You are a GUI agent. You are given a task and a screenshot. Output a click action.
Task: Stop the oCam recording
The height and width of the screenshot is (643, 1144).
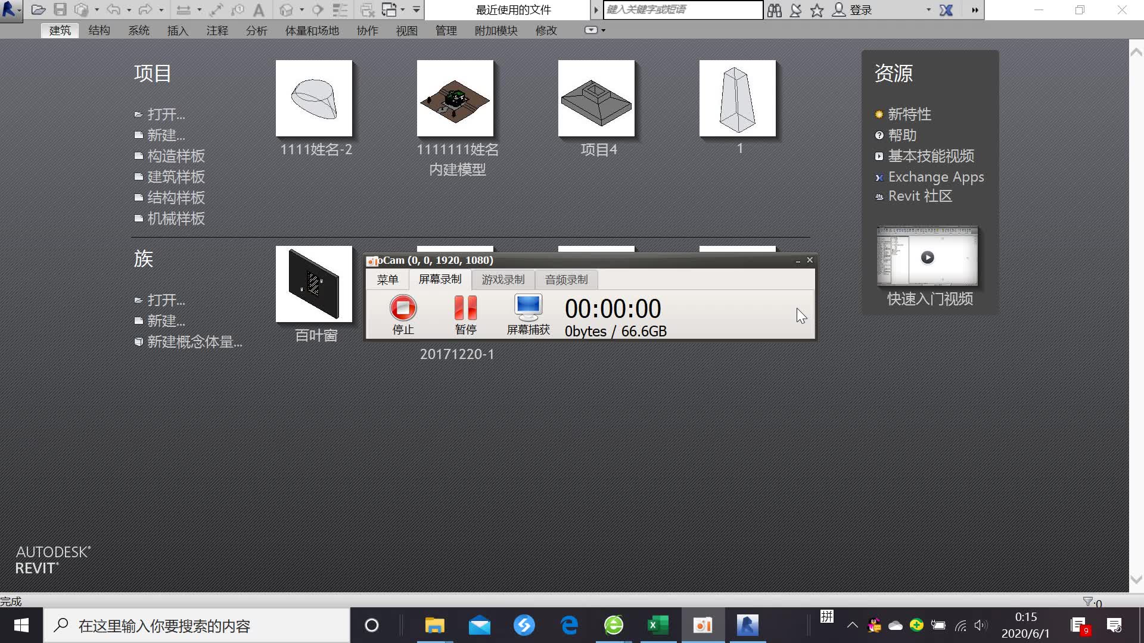pyautogui.click(x=403, y=308)
